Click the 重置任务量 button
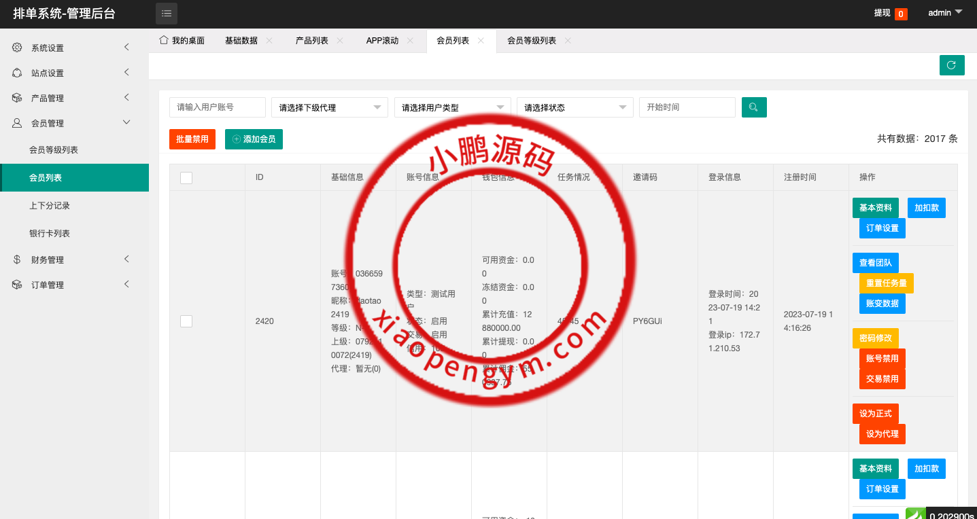Screen dimensions: 977x519 coord(886,283)
